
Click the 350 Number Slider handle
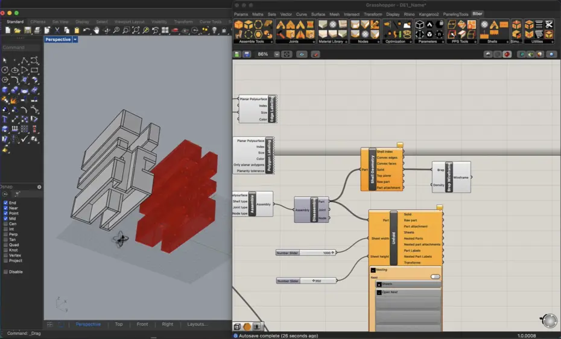point(314,281)
